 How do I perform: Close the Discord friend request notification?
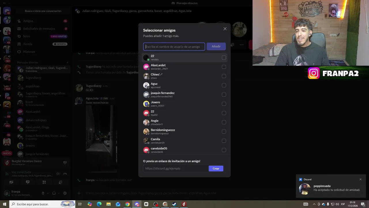360,179
